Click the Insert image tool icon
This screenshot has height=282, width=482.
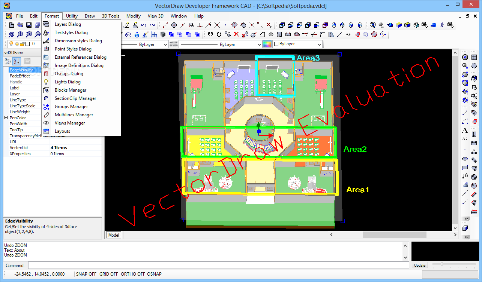tap(465, 184)
